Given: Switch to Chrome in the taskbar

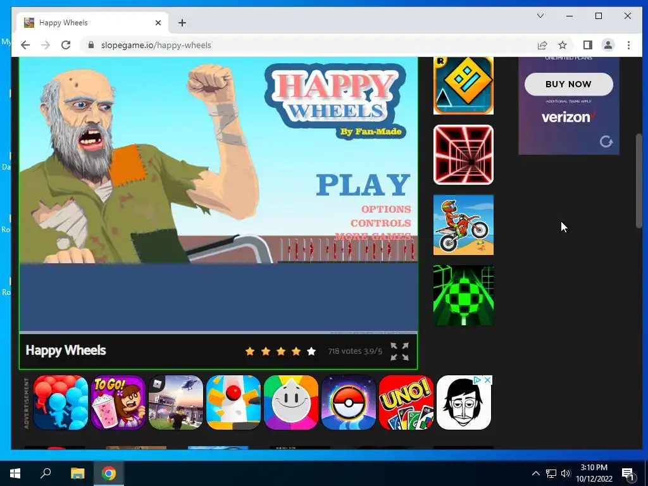Looking at the screenshot, I should pos(109,473).
